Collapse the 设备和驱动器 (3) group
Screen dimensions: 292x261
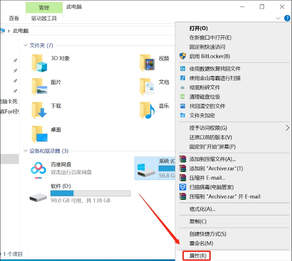point(25,151)
